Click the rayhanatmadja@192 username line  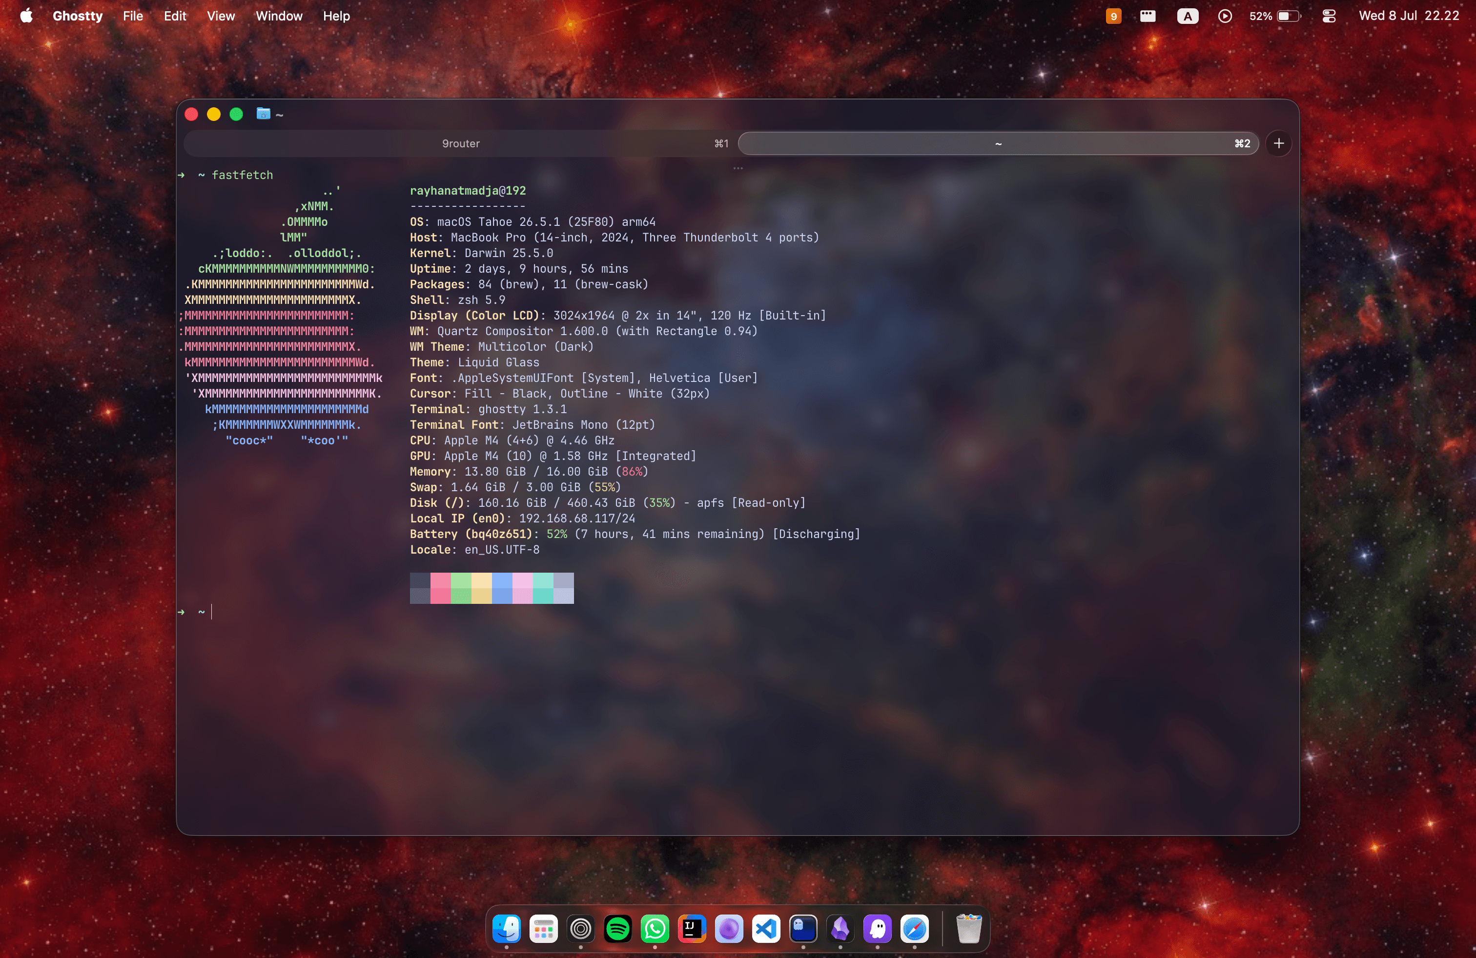click(468, 191)
